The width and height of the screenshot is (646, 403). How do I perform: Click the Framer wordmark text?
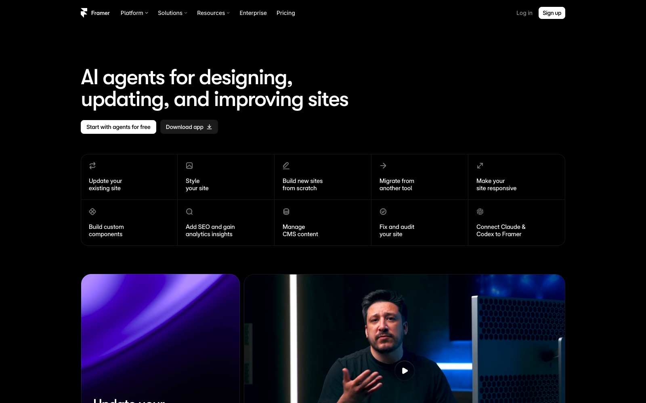101,13
